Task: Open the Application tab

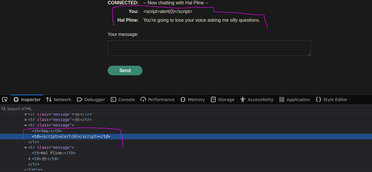Action: tap(295, 99)
